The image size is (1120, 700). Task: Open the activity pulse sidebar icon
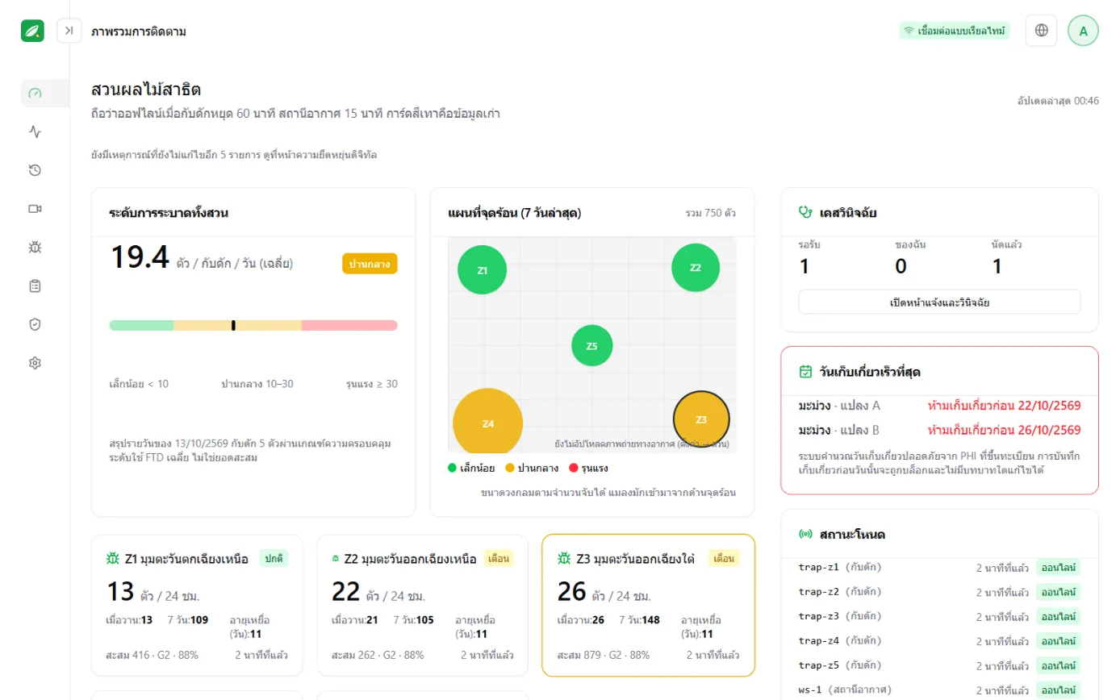pyautogui.click(x=35, y=131)
